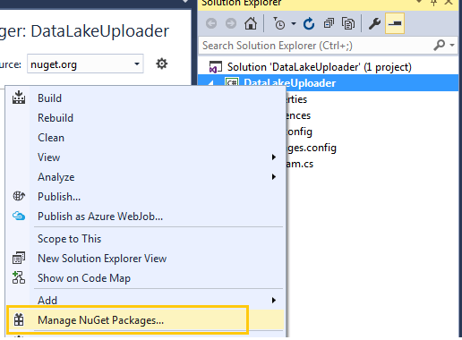Image resolution: width=462 pixels, height=340 pixels.
Task: Open the pending changes filter dropdown arrow
Action: click(x=294, y=23)
